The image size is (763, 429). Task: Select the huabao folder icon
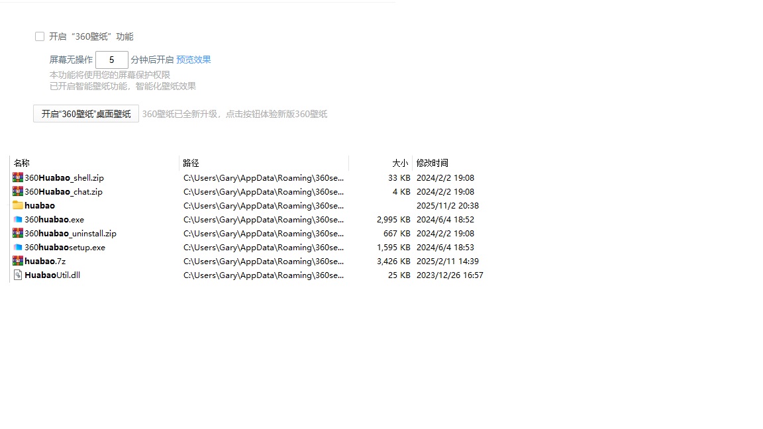click(x=18, y=205)
